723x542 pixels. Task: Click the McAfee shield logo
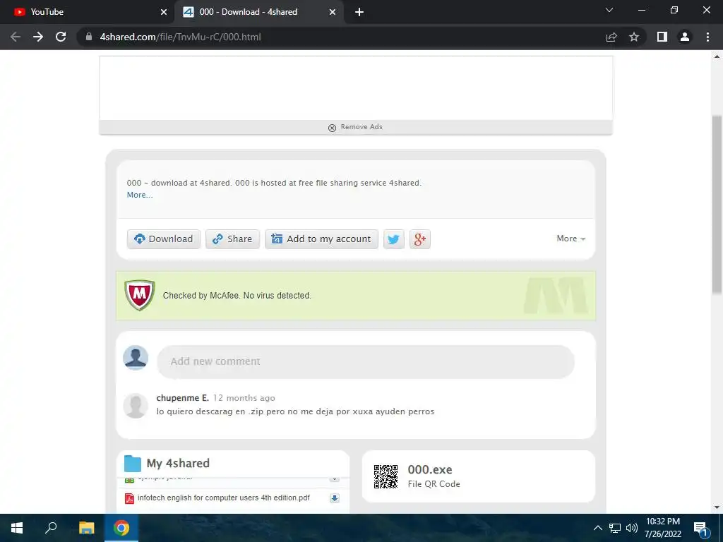(139, 295)
